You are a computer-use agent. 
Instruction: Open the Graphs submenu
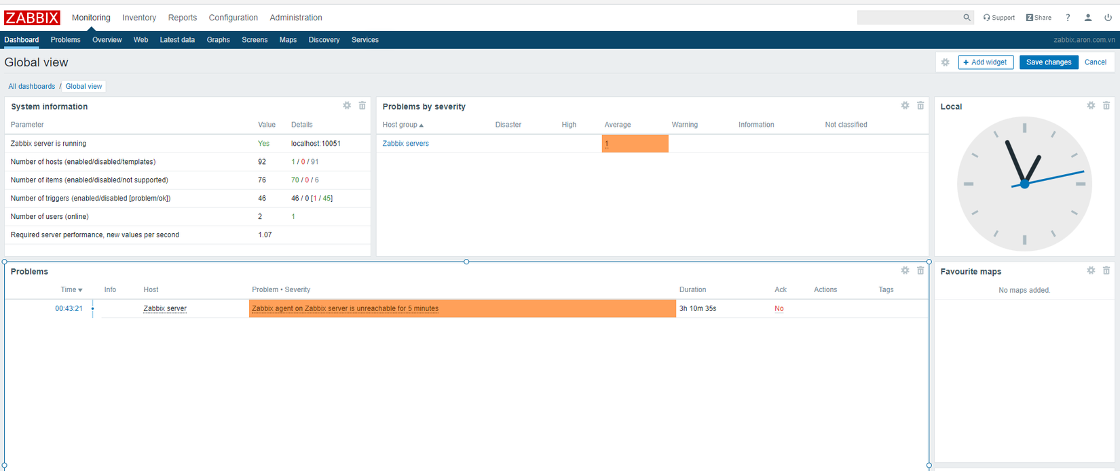coord(219,40)
